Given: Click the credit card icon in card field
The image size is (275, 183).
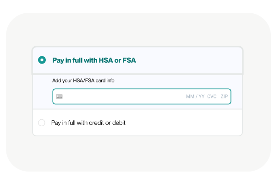Looking at the screenshot, I should point(59,97).
